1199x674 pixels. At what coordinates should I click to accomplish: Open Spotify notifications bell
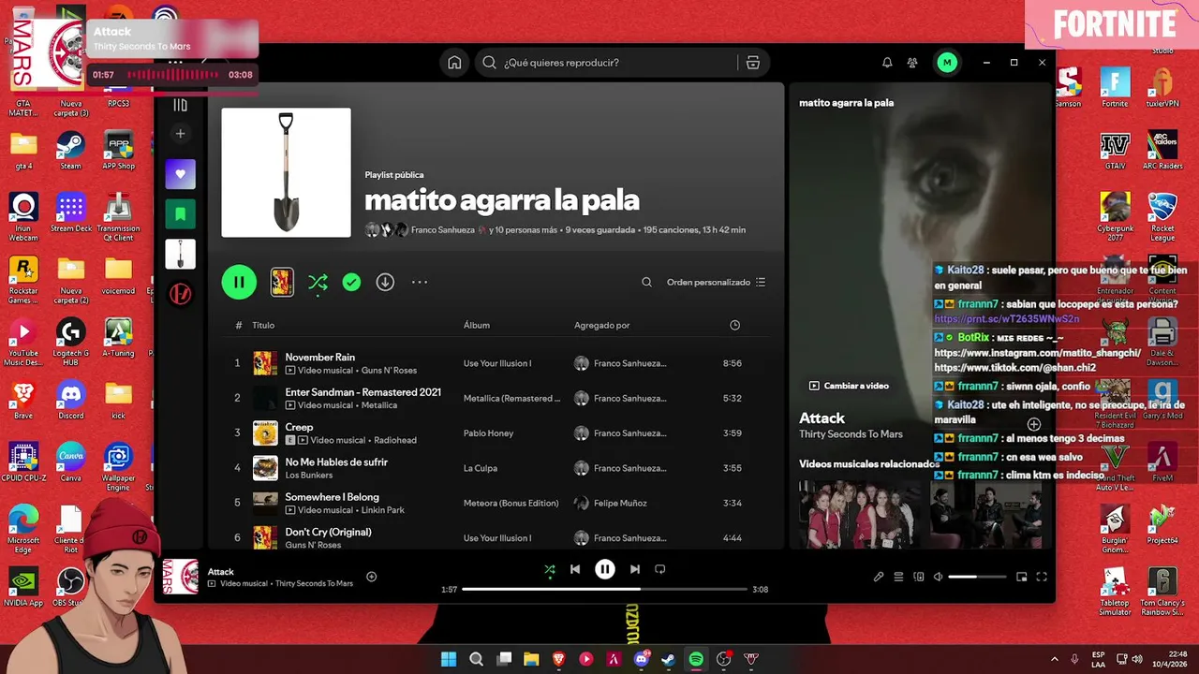pyautogui.click(x=887, y=63)
